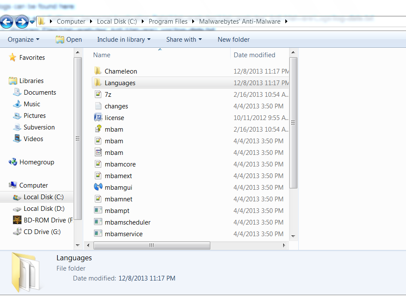Click the folder icon in the address bar
This screenshot has width=406, height=296.
(41, 21)
